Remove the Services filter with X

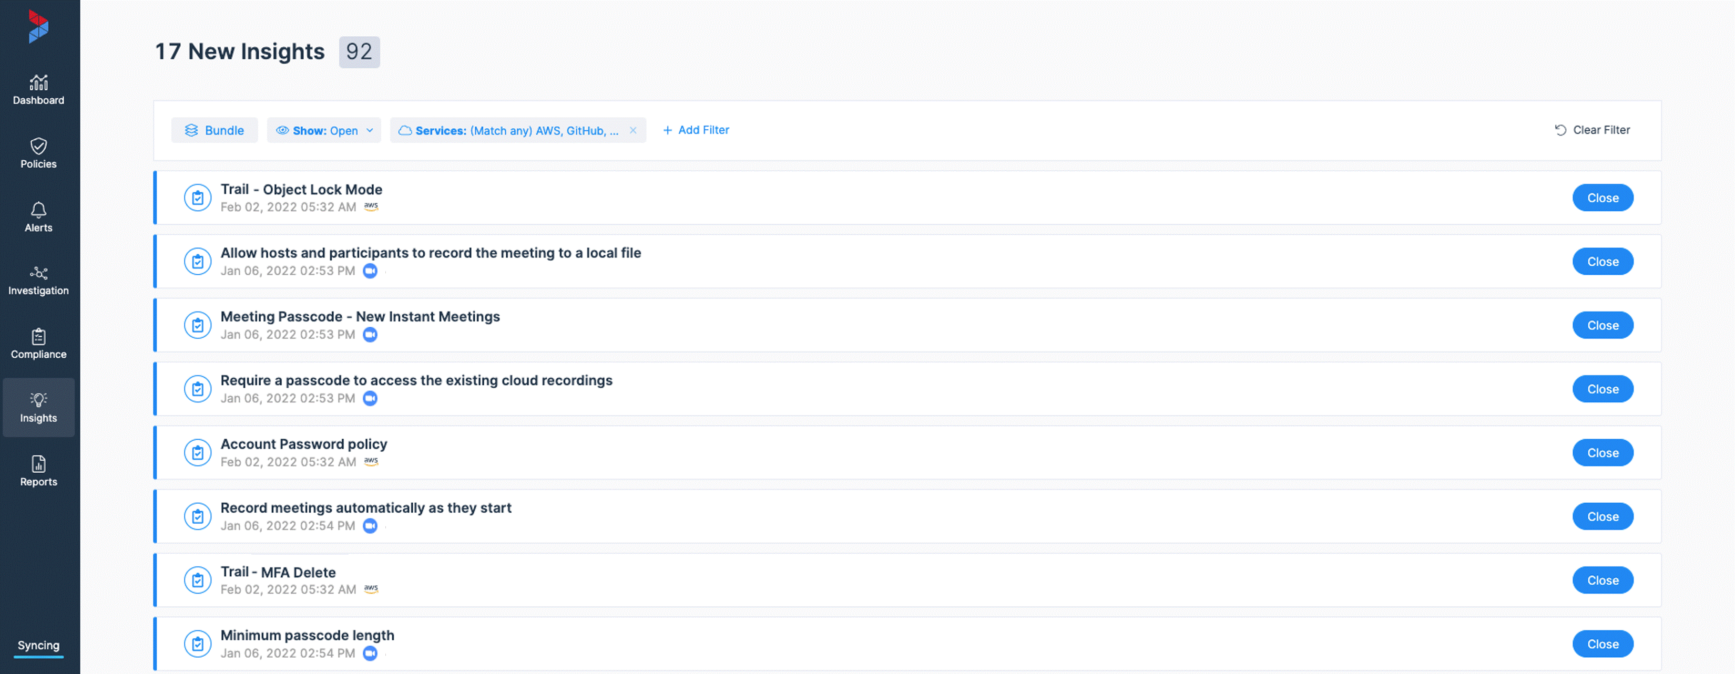633,130
